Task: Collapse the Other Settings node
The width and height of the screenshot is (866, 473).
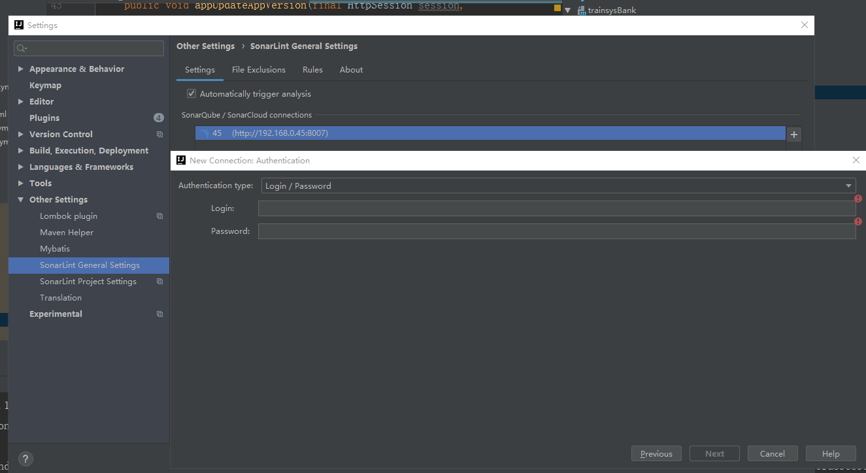Action: tap(21, 200)
